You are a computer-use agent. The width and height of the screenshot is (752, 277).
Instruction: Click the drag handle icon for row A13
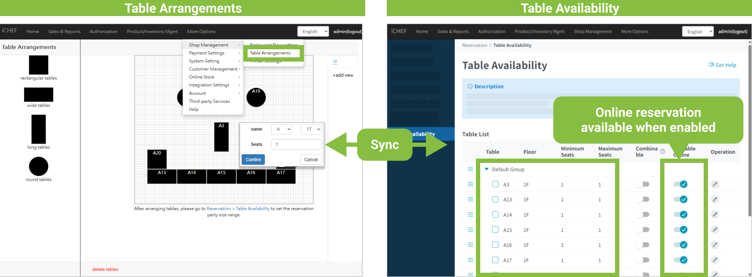470,200
